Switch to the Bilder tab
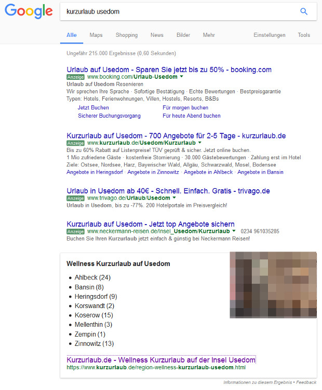Image resolution: width=322 pixels, height=390 pixels. click(x=183, y=35)
